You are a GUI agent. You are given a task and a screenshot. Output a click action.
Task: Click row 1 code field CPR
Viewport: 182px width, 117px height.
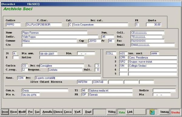pyautogui.click(x=123, y=57)
